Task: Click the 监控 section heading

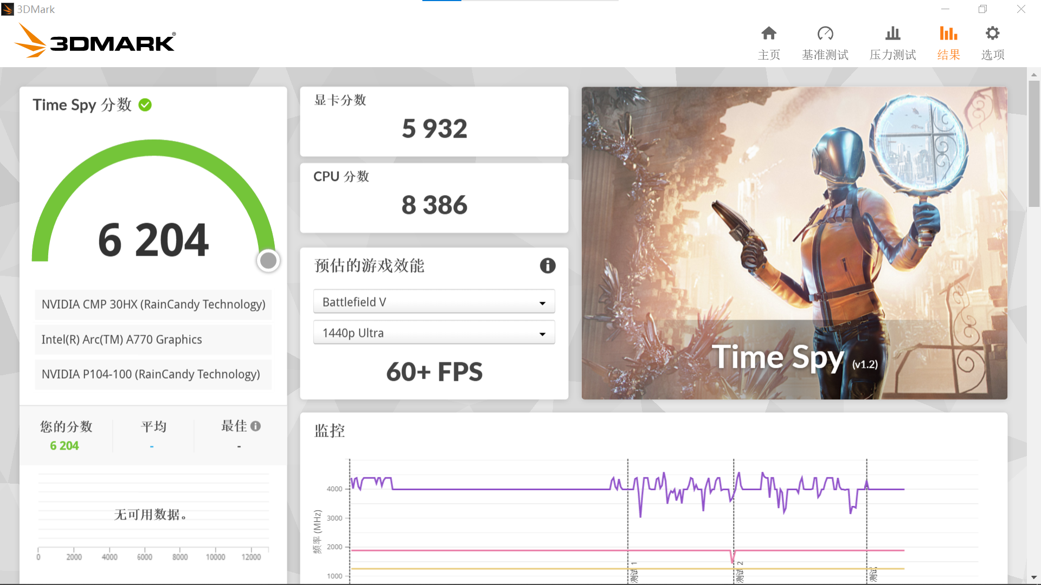Action: click(x=330, y=431)
